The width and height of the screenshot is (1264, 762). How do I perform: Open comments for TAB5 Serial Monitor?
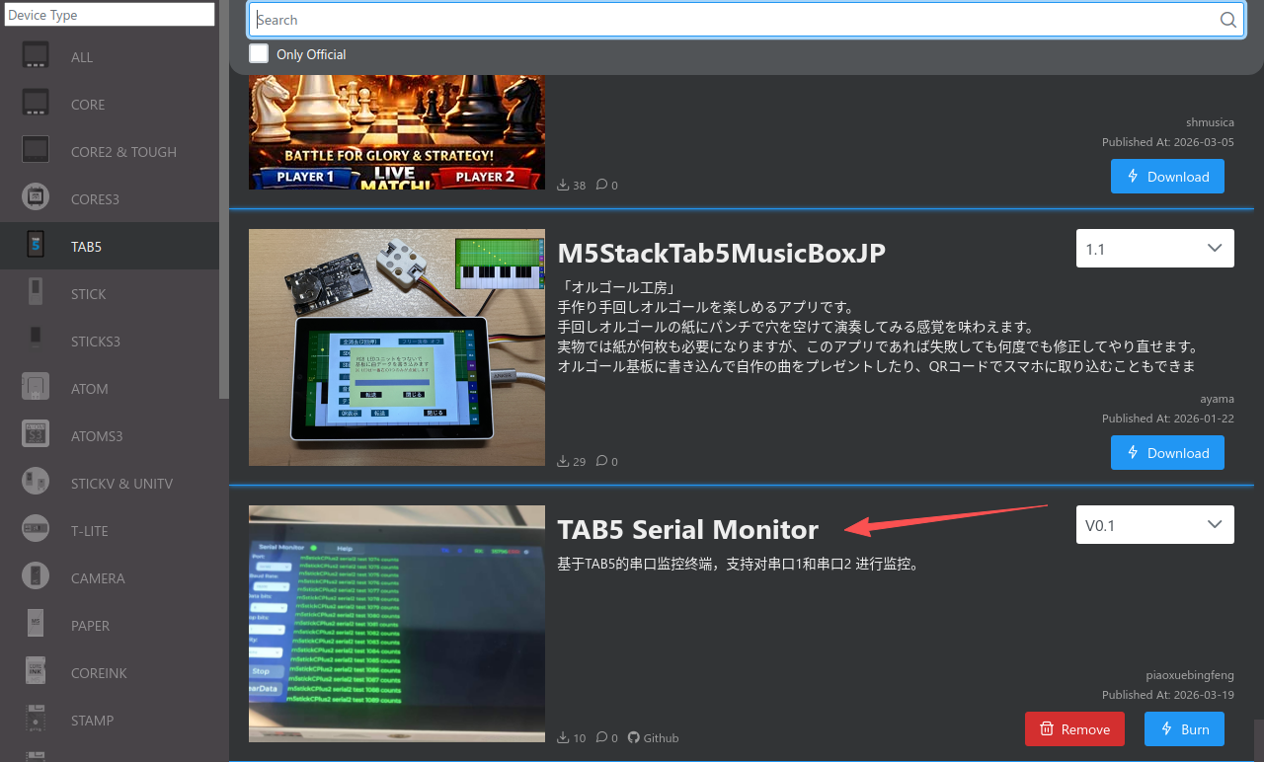coord(603,737)
